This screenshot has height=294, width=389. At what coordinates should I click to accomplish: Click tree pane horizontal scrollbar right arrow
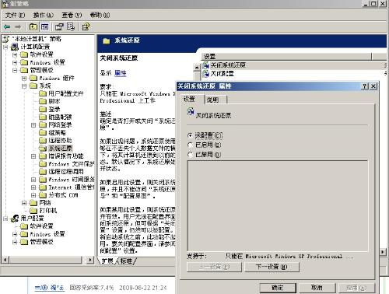click(89, 259)
